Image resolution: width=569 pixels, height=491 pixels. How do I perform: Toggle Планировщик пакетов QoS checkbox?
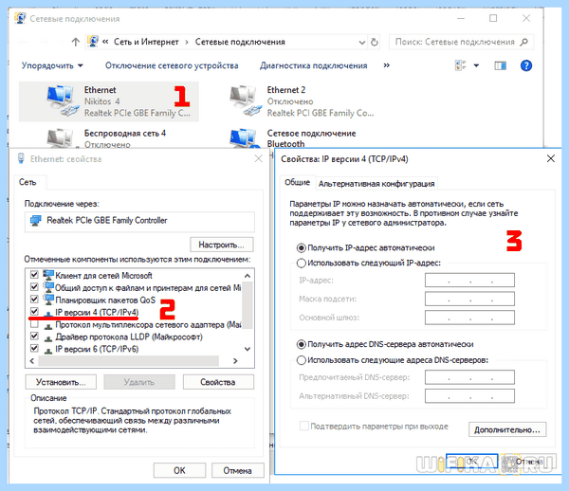[x=34, y=300]
